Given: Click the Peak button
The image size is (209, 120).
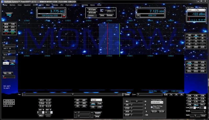Looking at the screenshot, I should [100, 103].
